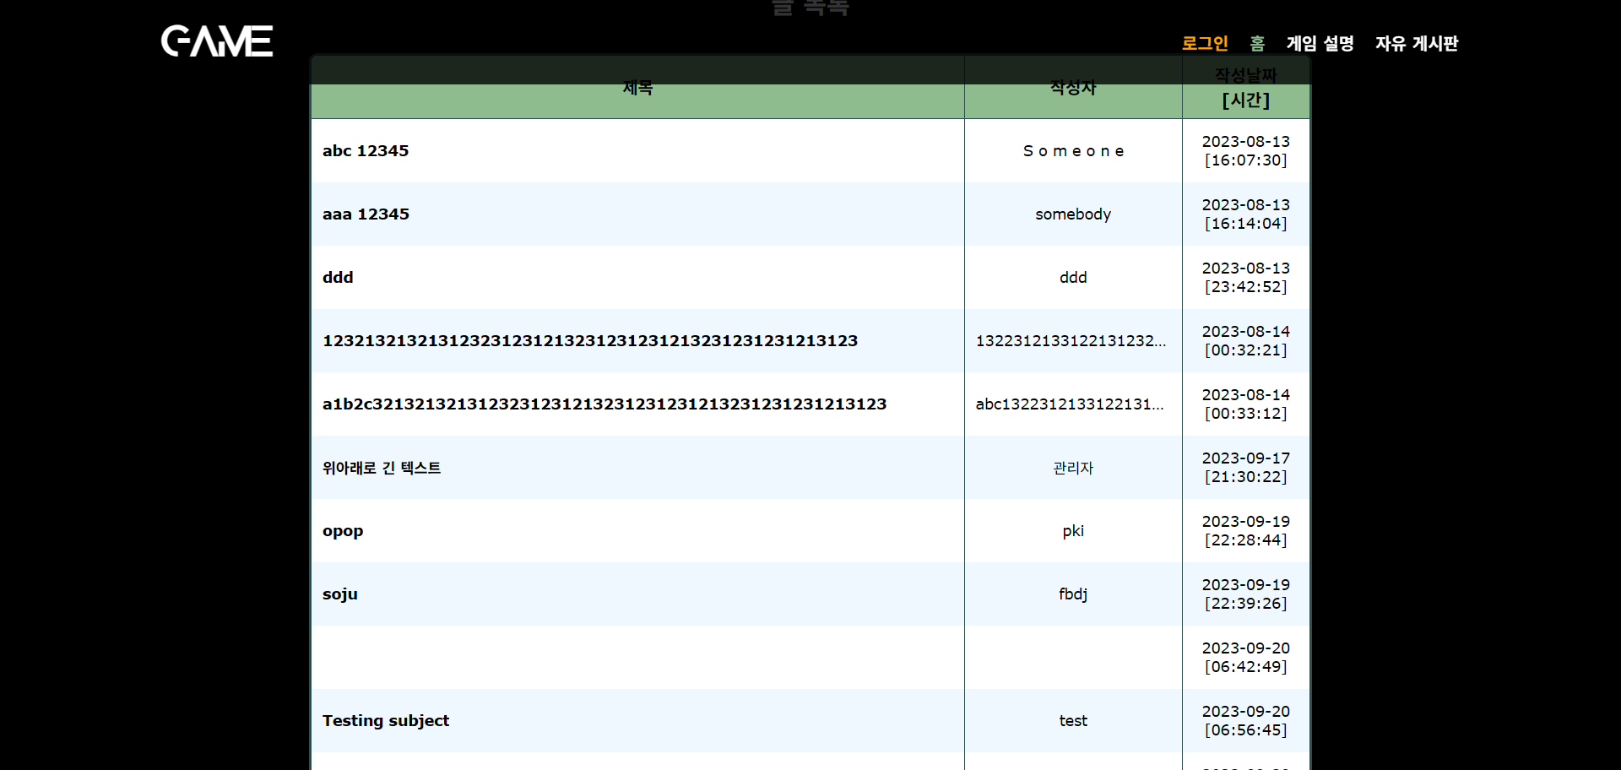
Task: Open the 자유 게시판 board
Action: click(1416, 43)
